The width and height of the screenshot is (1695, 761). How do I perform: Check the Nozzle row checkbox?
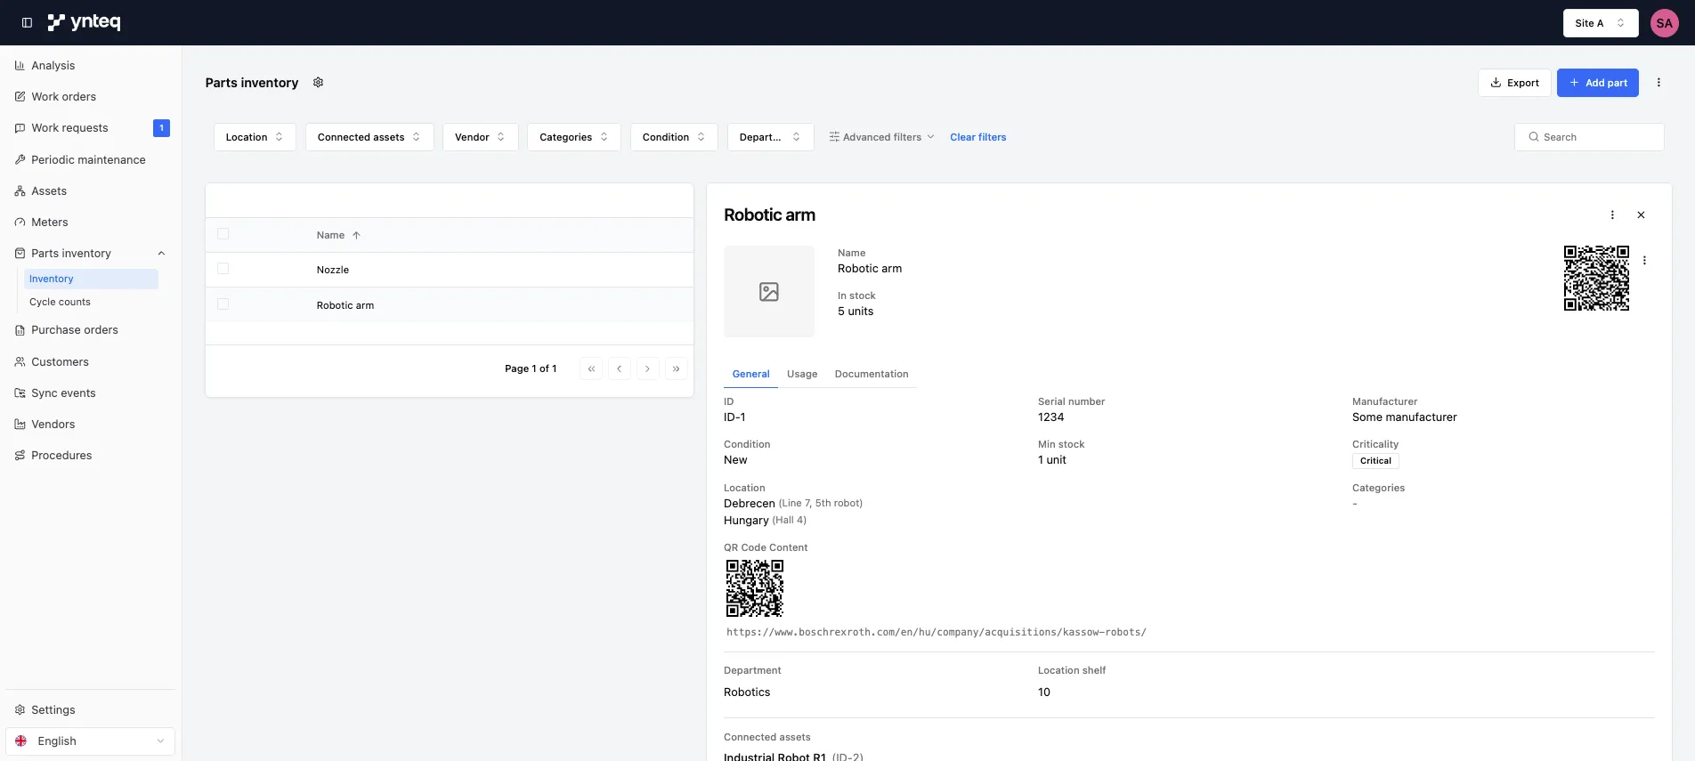click(x=223, y=269)
